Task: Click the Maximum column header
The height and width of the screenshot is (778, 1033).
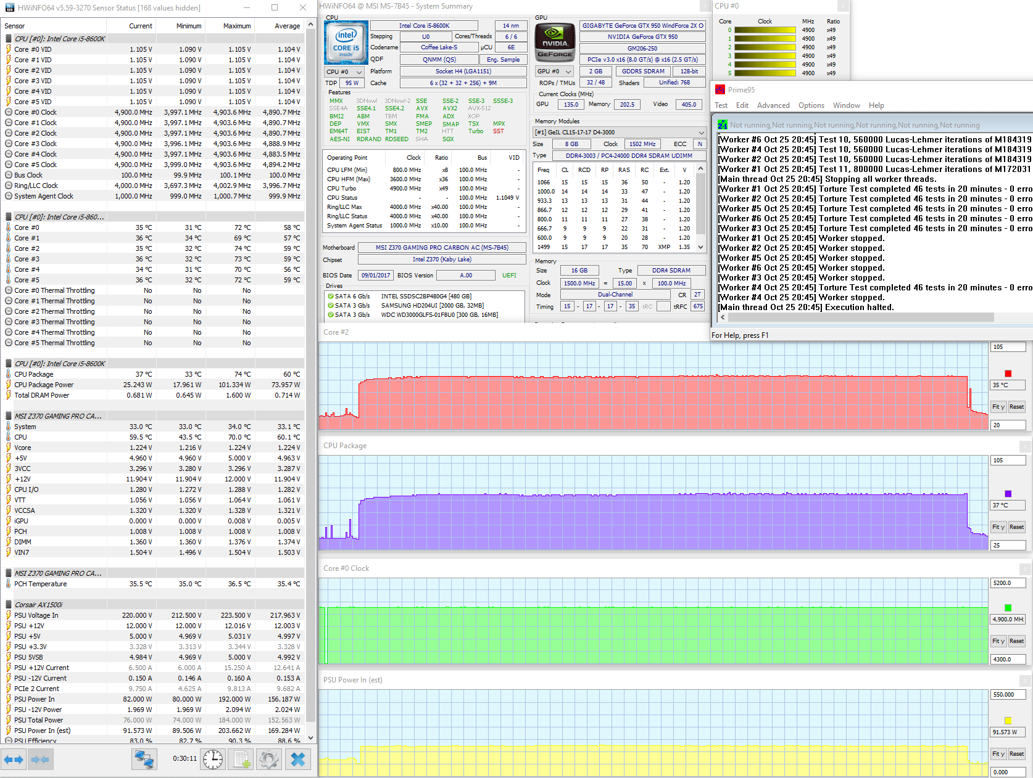Action: (230, 26)
